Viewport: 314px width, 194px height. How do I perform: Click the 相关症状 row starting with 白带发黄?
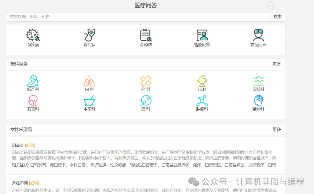pos(144,165)
